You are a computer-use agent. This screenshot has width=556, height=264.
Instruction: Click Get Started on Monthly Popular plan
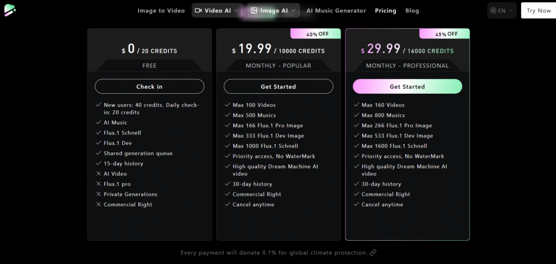pos(279,86)
